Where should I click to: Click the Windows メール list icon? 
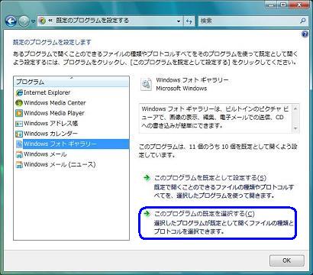point(19,154)
